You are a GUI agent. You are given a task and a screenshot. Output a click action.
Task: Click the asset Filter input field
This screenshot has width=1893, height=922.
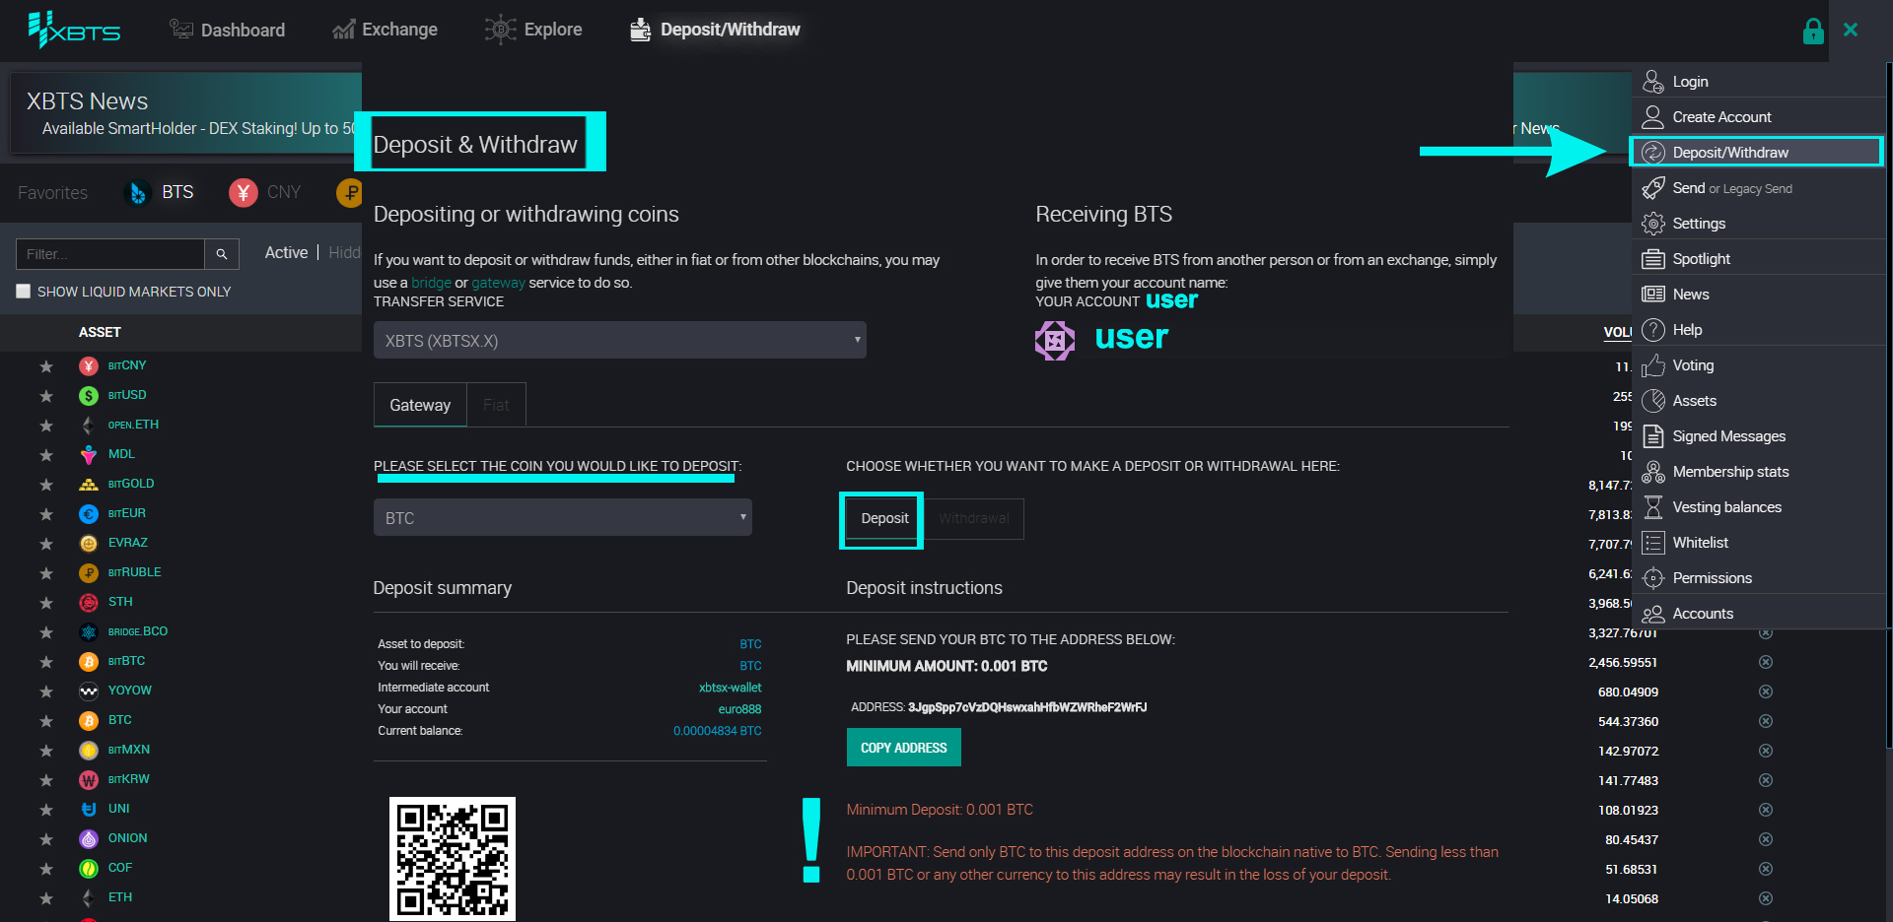(110, 253)
